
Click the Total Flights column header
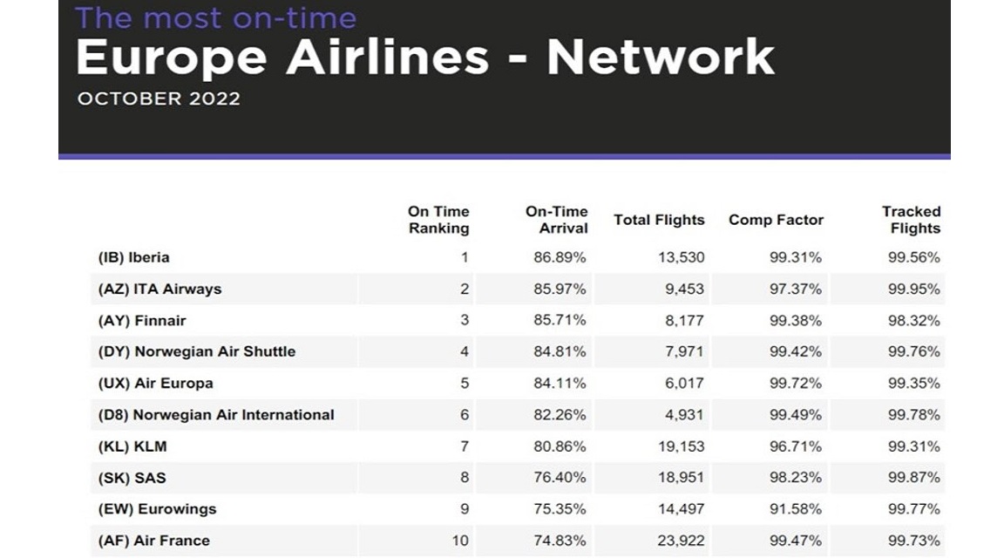pyautogui.click(x=659, y=220)
